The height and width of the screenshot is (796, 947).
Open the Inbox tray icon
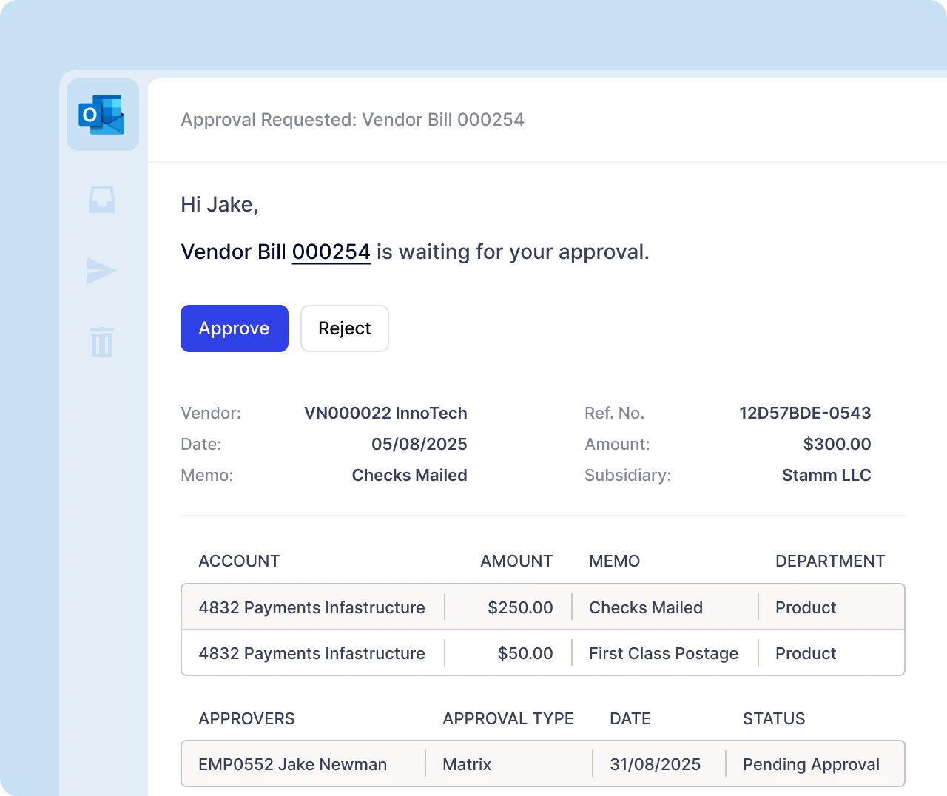point(102,200)
